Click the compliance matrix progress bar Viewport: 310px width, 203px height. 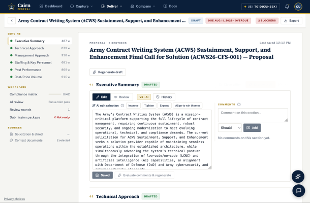point(55,94)
